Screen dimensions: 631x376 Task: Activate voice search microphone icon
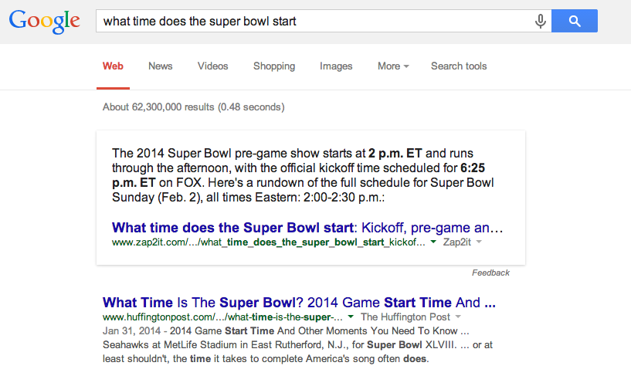(541, 21)
